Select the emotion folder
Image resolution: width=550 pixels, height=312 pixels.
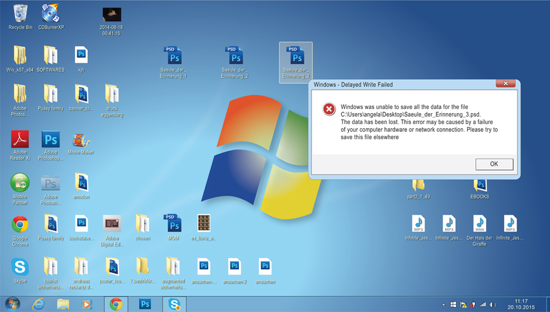click(x=82, y=186)
